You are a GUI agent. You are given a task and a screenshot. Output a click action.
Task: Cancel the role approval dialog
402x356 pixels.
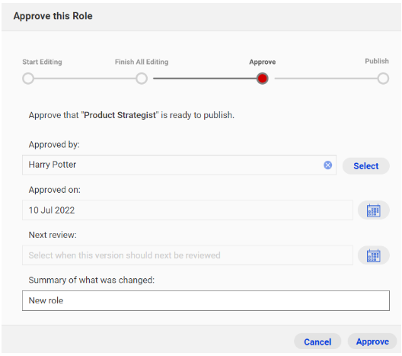[x=317, y=342]
